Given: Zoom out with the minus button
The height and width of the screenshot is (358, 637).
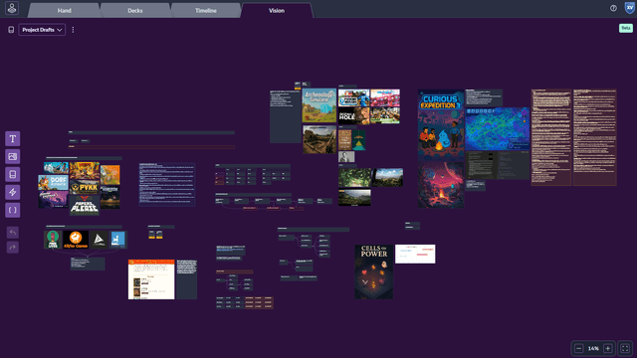Looking at the screenshot, I should tap(579, 348).
